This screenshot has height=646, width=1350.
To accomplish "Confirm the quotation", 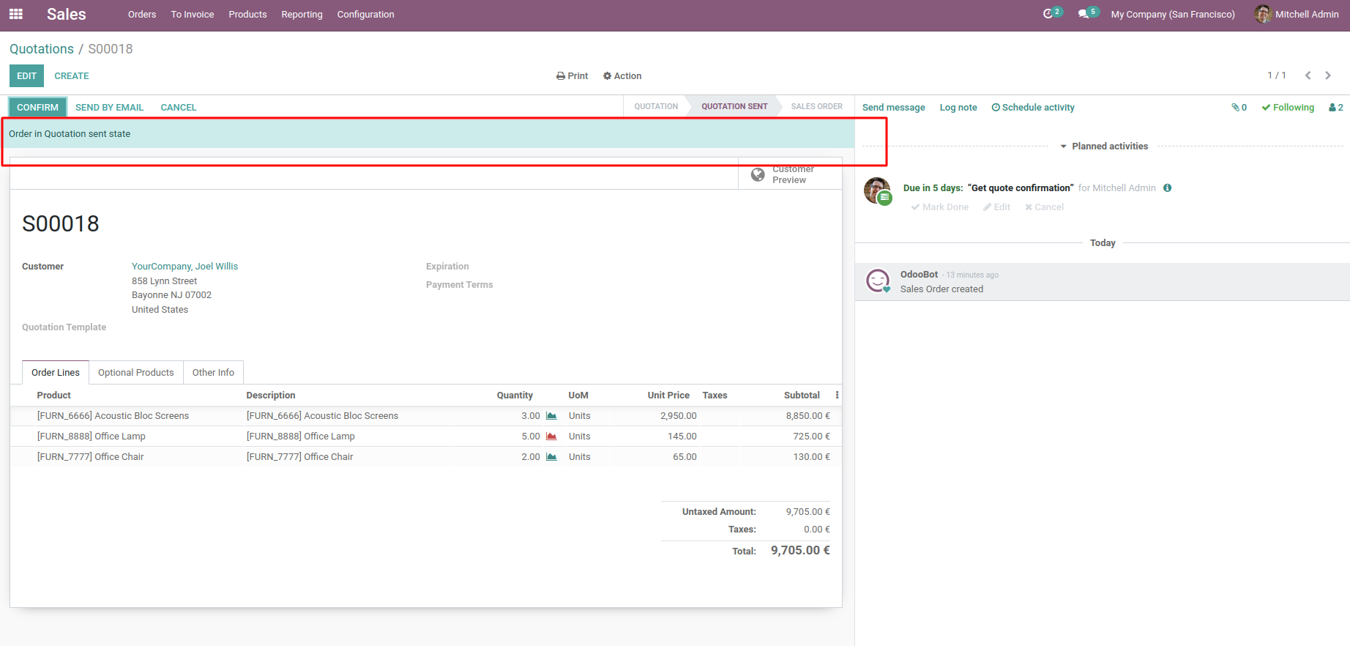I will [37, 108].
